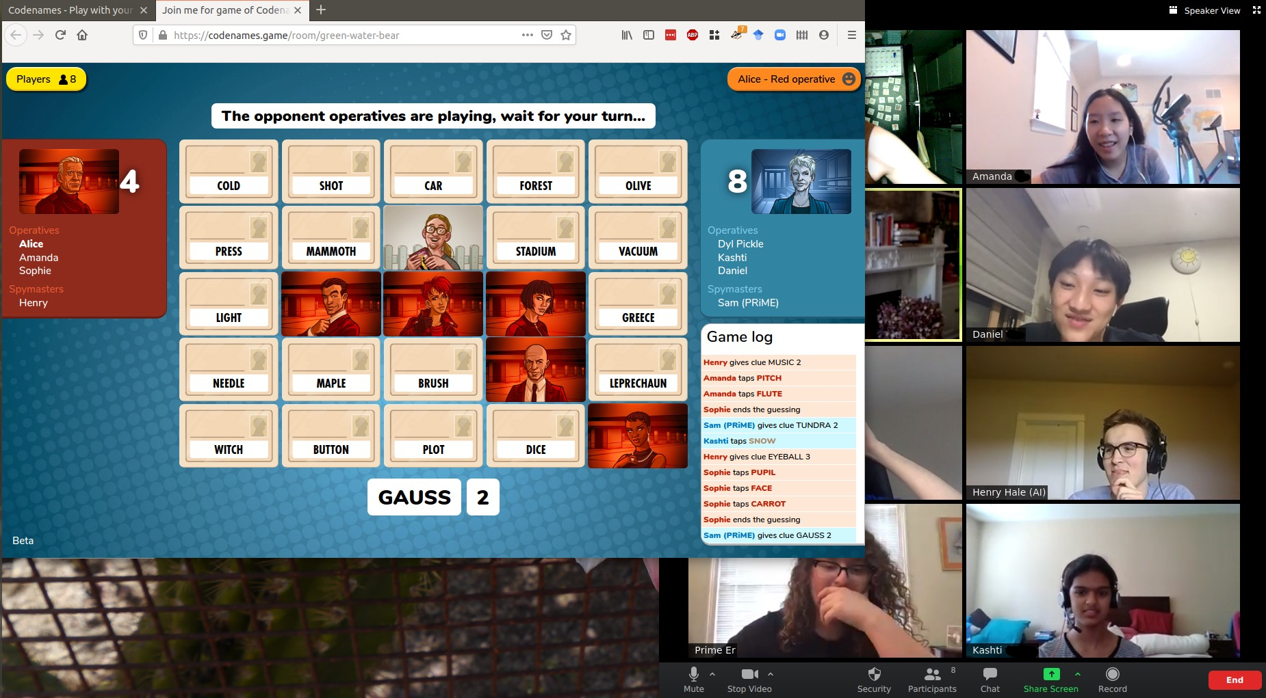Viewport: 1266px width, 698px height.
Task: Toggle Speaker View layout
Action: point(1205,10)
